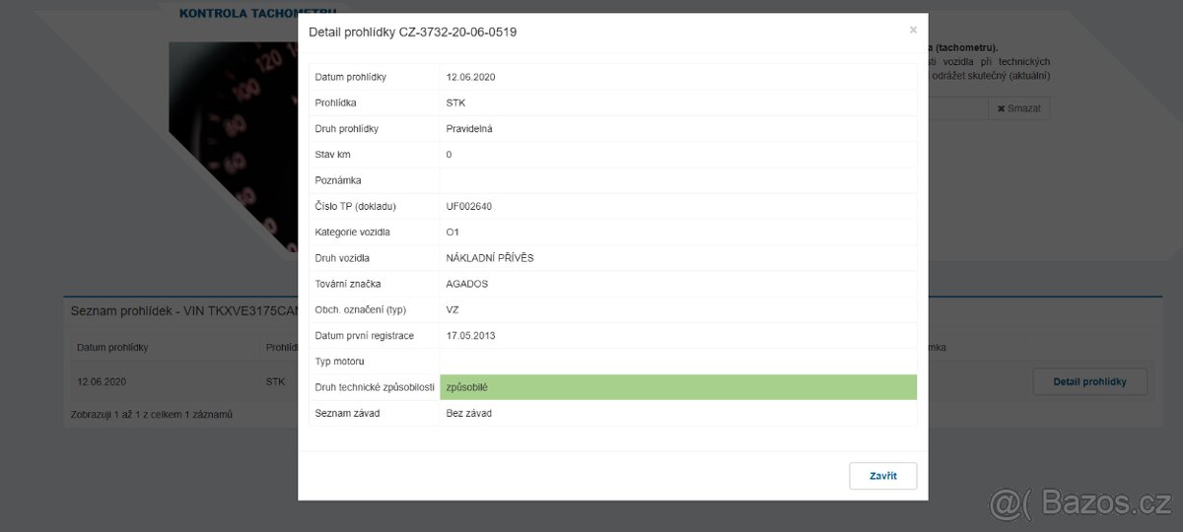Click the dialog title CZ-3732-20-06-0519
This screenshot has width=1183, height=532.
pyautogui.click(x=412, y=32)
